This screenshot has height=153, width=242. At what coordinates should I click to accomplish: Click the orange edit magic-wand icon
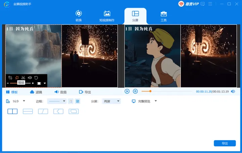(17, 78)
